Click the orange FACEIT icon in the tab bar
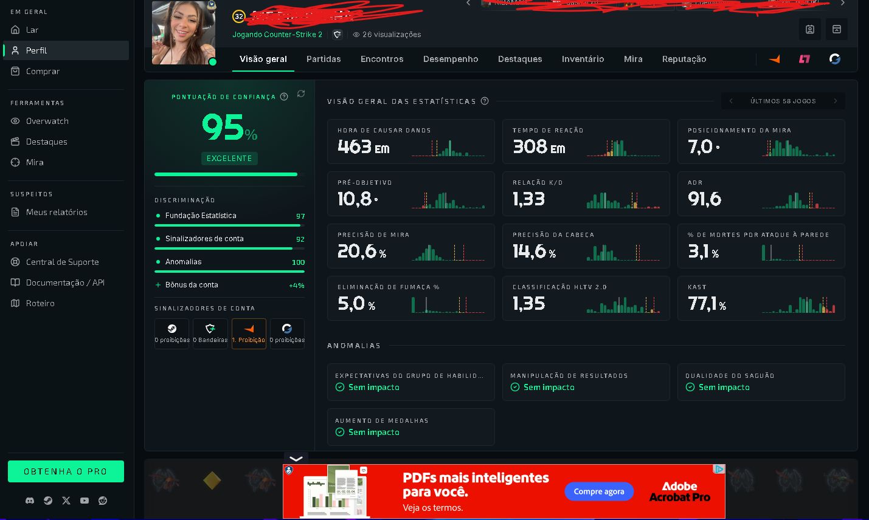Image resolution: width=869 pixels, height=520 pixels. [774, 59]
